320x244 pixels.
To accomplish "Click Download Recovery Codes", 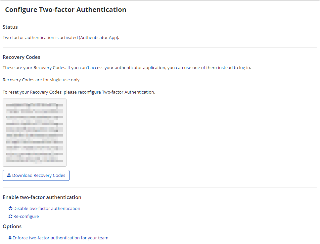I will click(x=36, y=175).
